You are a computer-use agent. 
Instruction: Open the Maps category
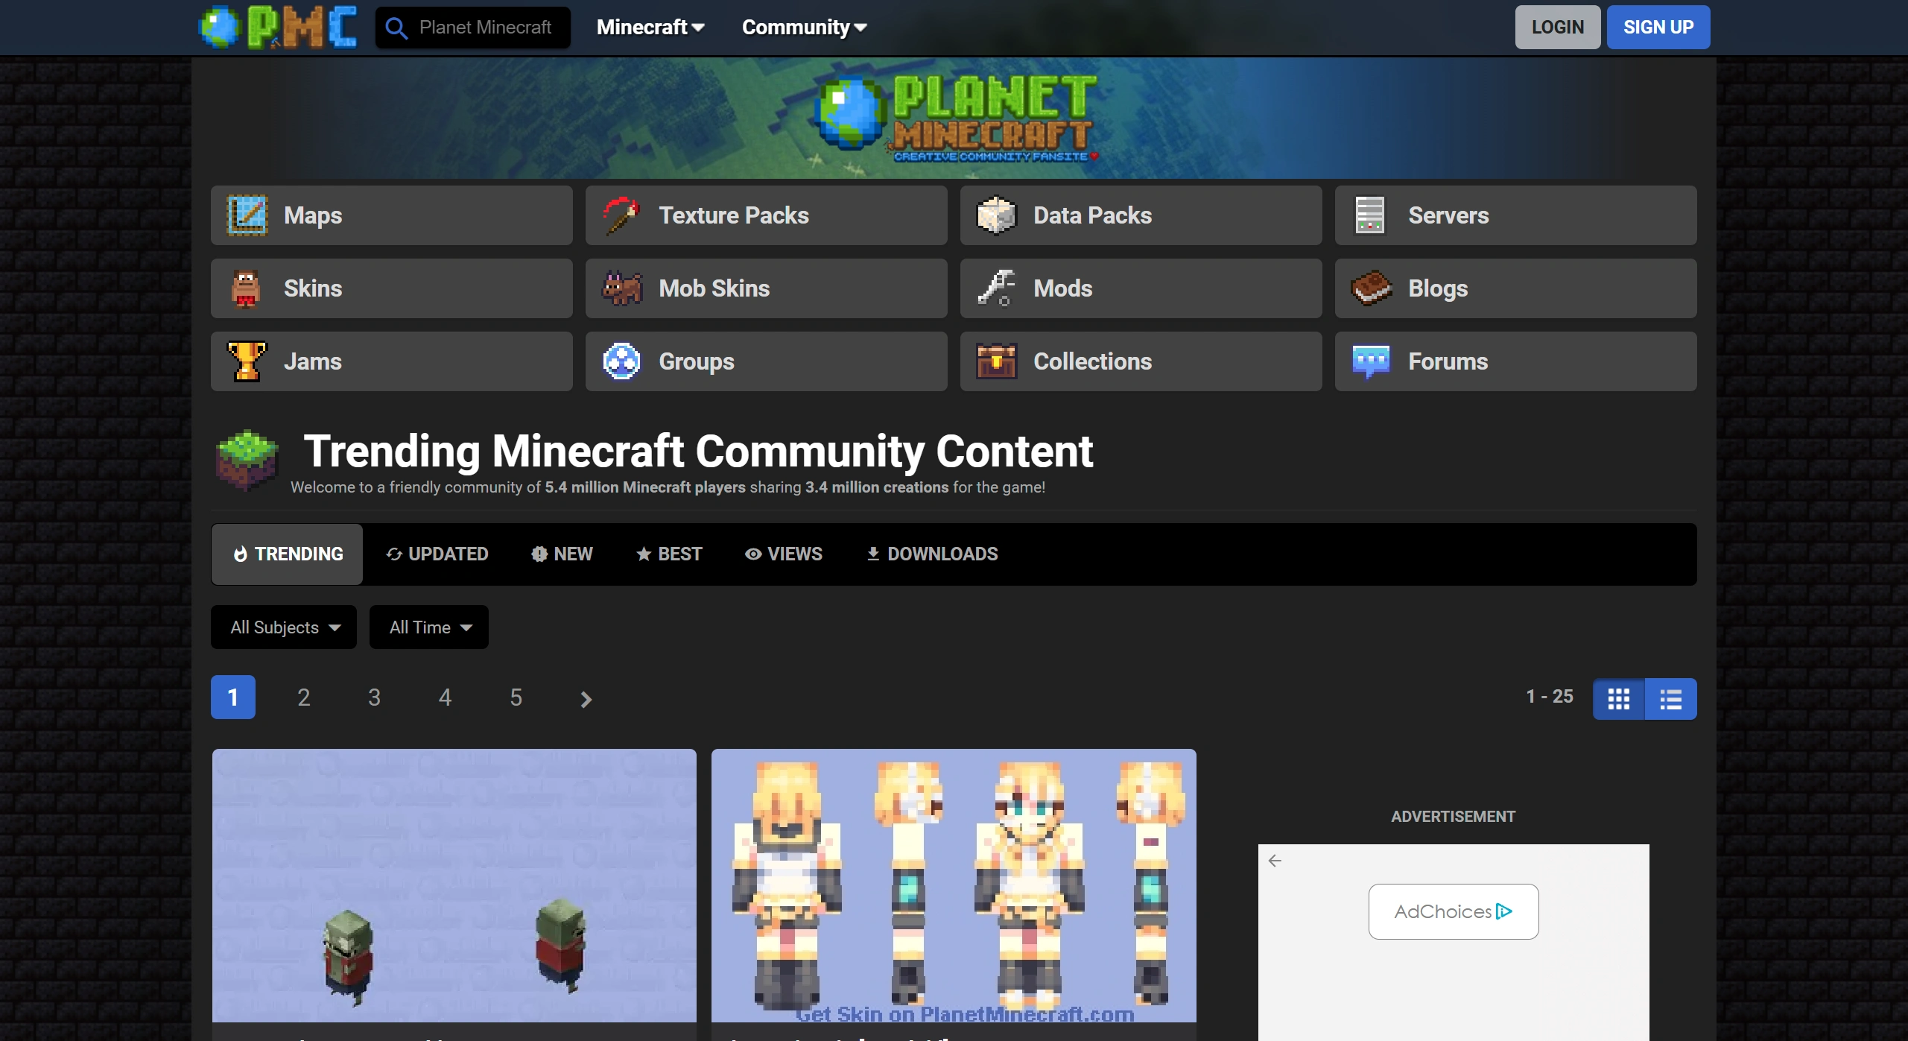392,215
